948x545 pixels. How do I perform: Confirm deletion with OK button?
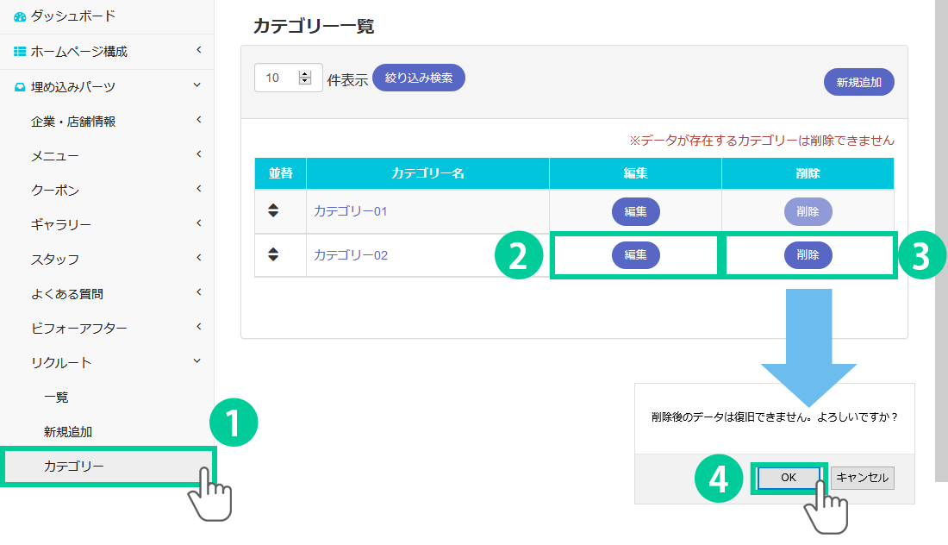pos(789,478)
